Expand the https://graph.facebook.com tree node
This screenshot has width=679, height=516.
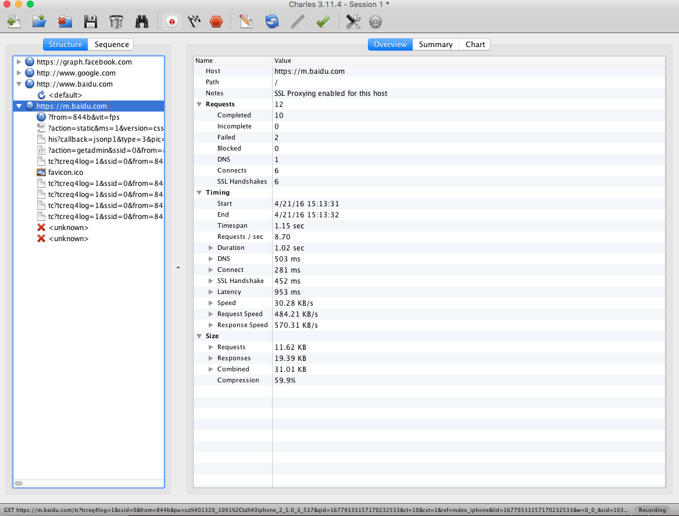19,62
